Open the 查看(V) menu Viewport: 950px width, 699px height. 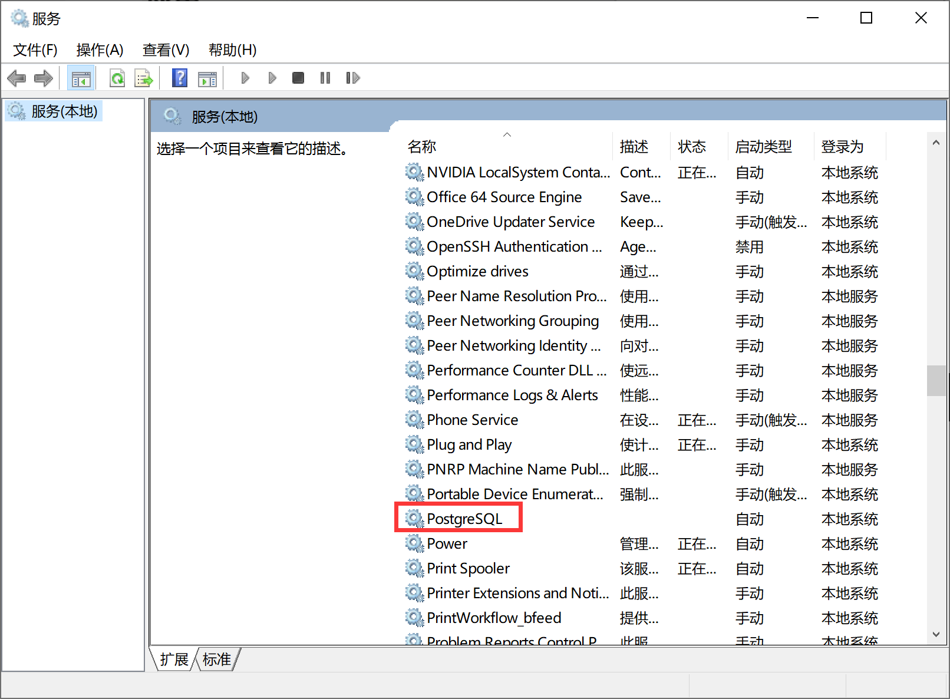click(166, 50)
